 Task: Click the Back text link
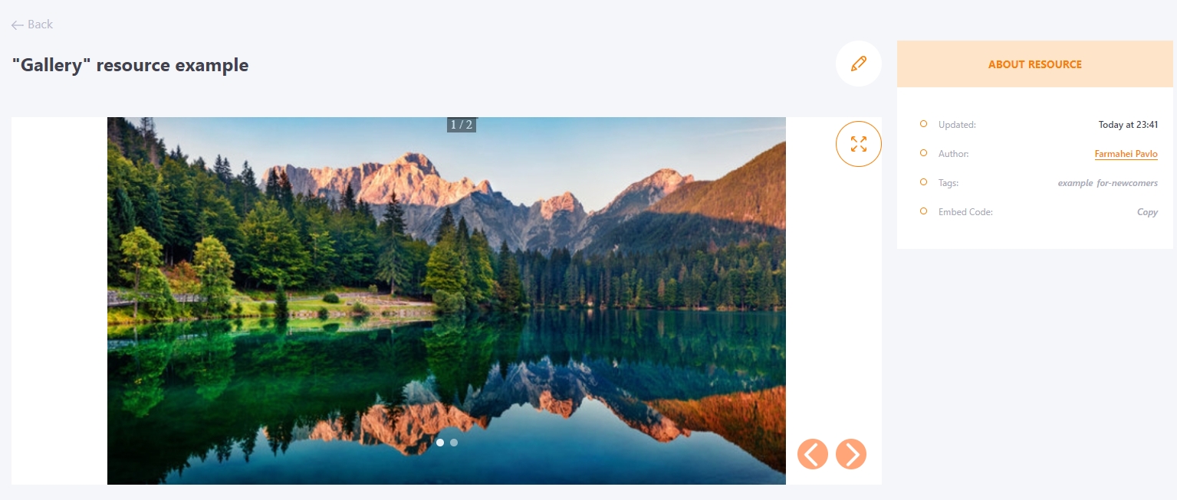(40, 25)
